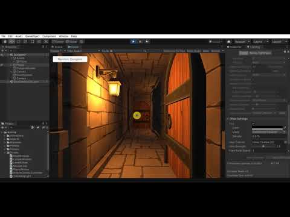Viewport: 290px width, 217px height.
Task: Lock the Hierarchy panel
Action: (x=43, y=47)
